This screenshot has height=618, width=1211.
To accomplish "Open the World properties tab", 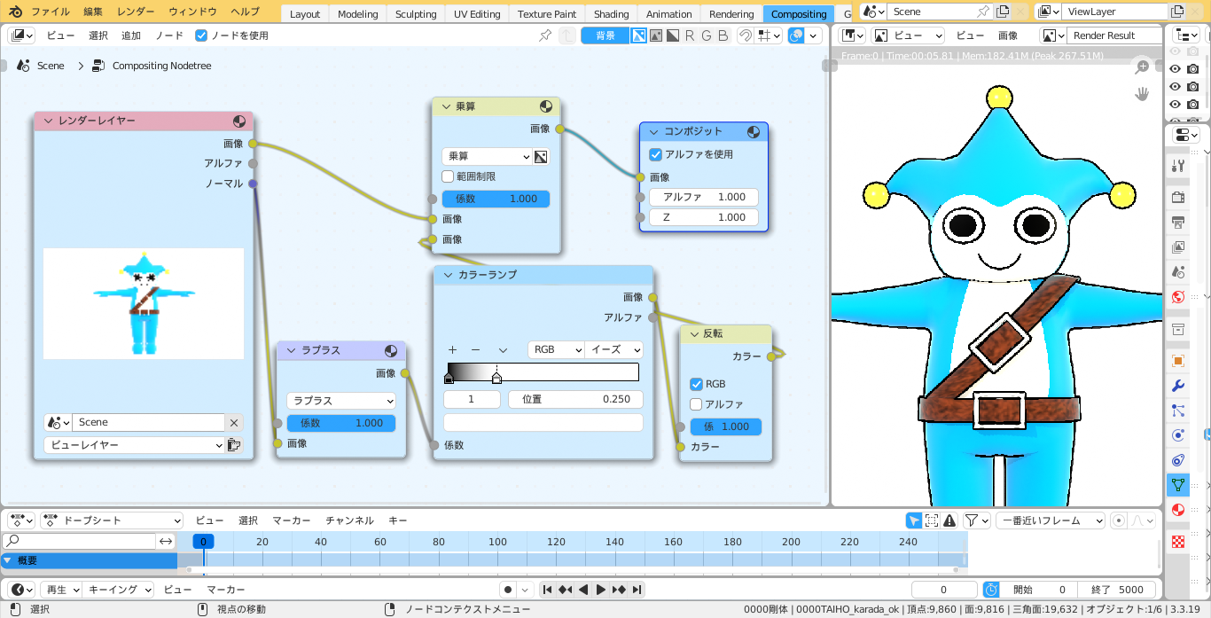I will [x=1178, y=297].
